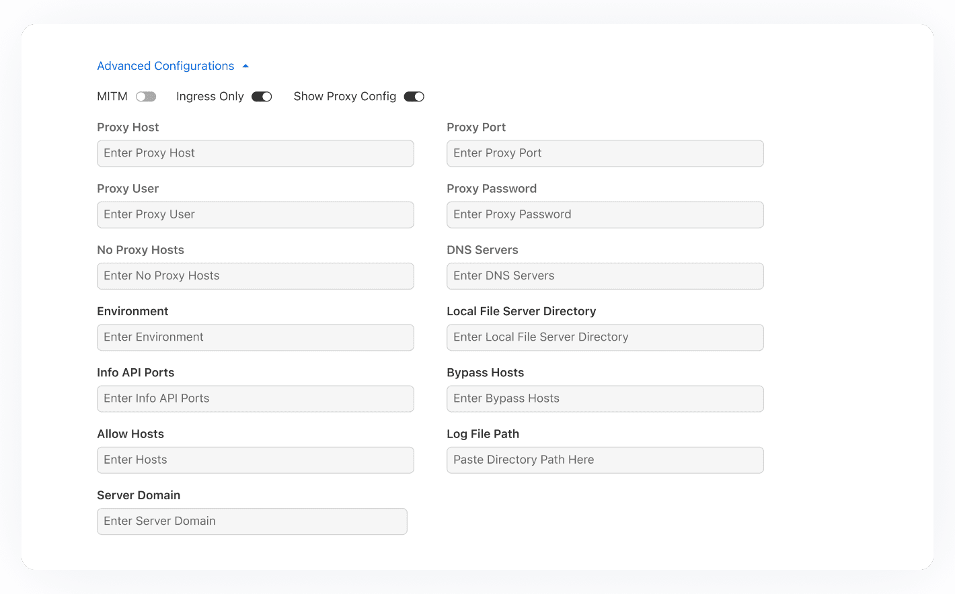
Task: Select the Log File Path field
Action: 605,460
